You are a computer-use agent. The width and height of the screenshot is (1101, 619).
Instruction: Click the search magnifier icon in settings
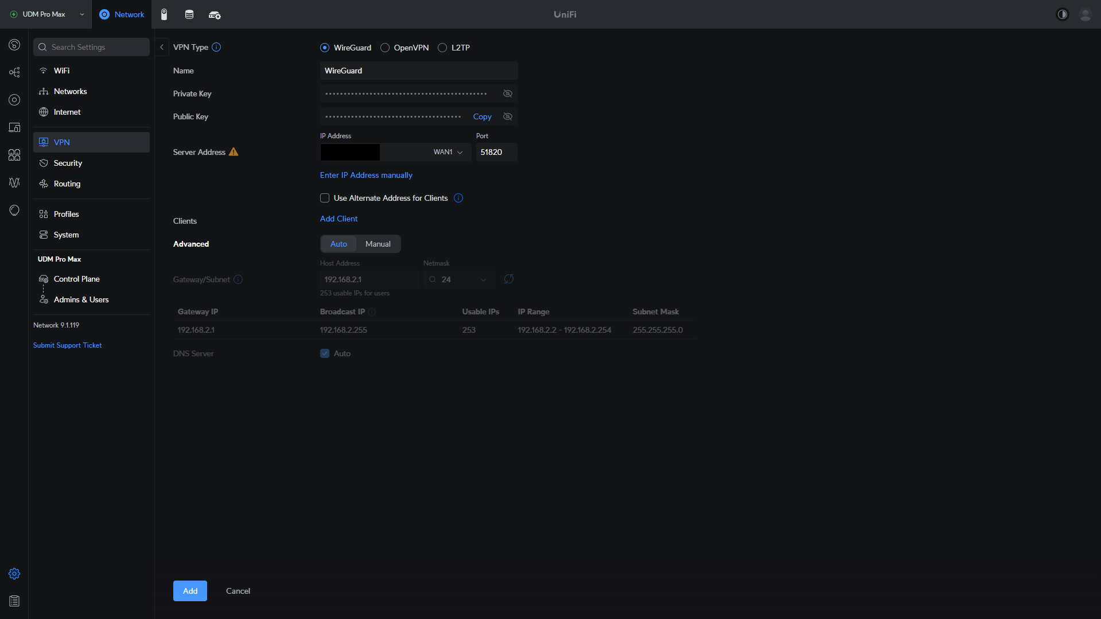pos(42,47)
